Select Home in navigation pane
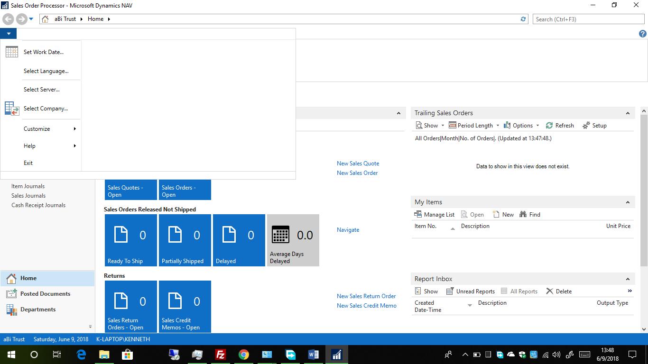The width and height of the screenshot is (648, 364). [47, 278]
